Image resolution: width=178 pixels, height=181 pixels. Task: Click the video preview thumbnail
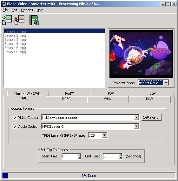coord(141,54)
